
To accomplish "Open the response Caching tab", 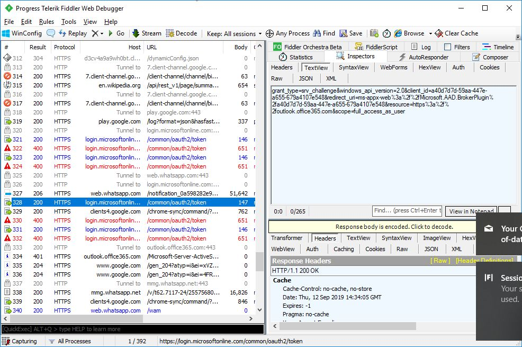I will [x=344, y=249].
